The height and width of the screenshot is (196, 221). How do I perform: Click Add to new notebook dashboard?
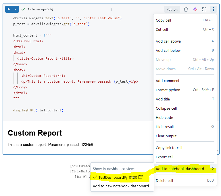point(121,186)
